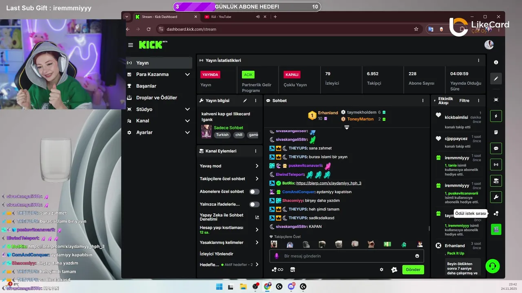522x293 pixels.
Task: Click the document icon in right toolbar
Action: tap(496, 132)
